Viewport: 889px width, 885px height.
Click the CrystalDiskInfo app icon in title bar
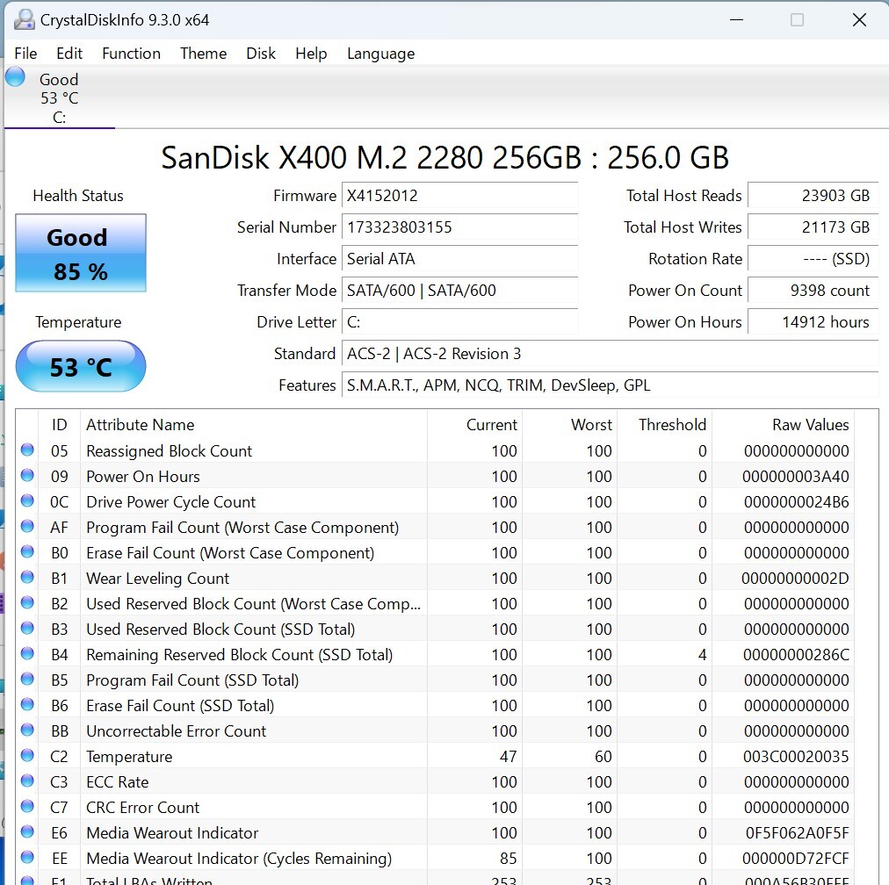(x=25, y=19)
